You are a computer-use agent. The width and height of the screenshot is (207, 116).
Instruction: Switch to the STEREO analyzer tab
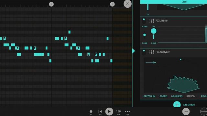click(x=191, y=96)
